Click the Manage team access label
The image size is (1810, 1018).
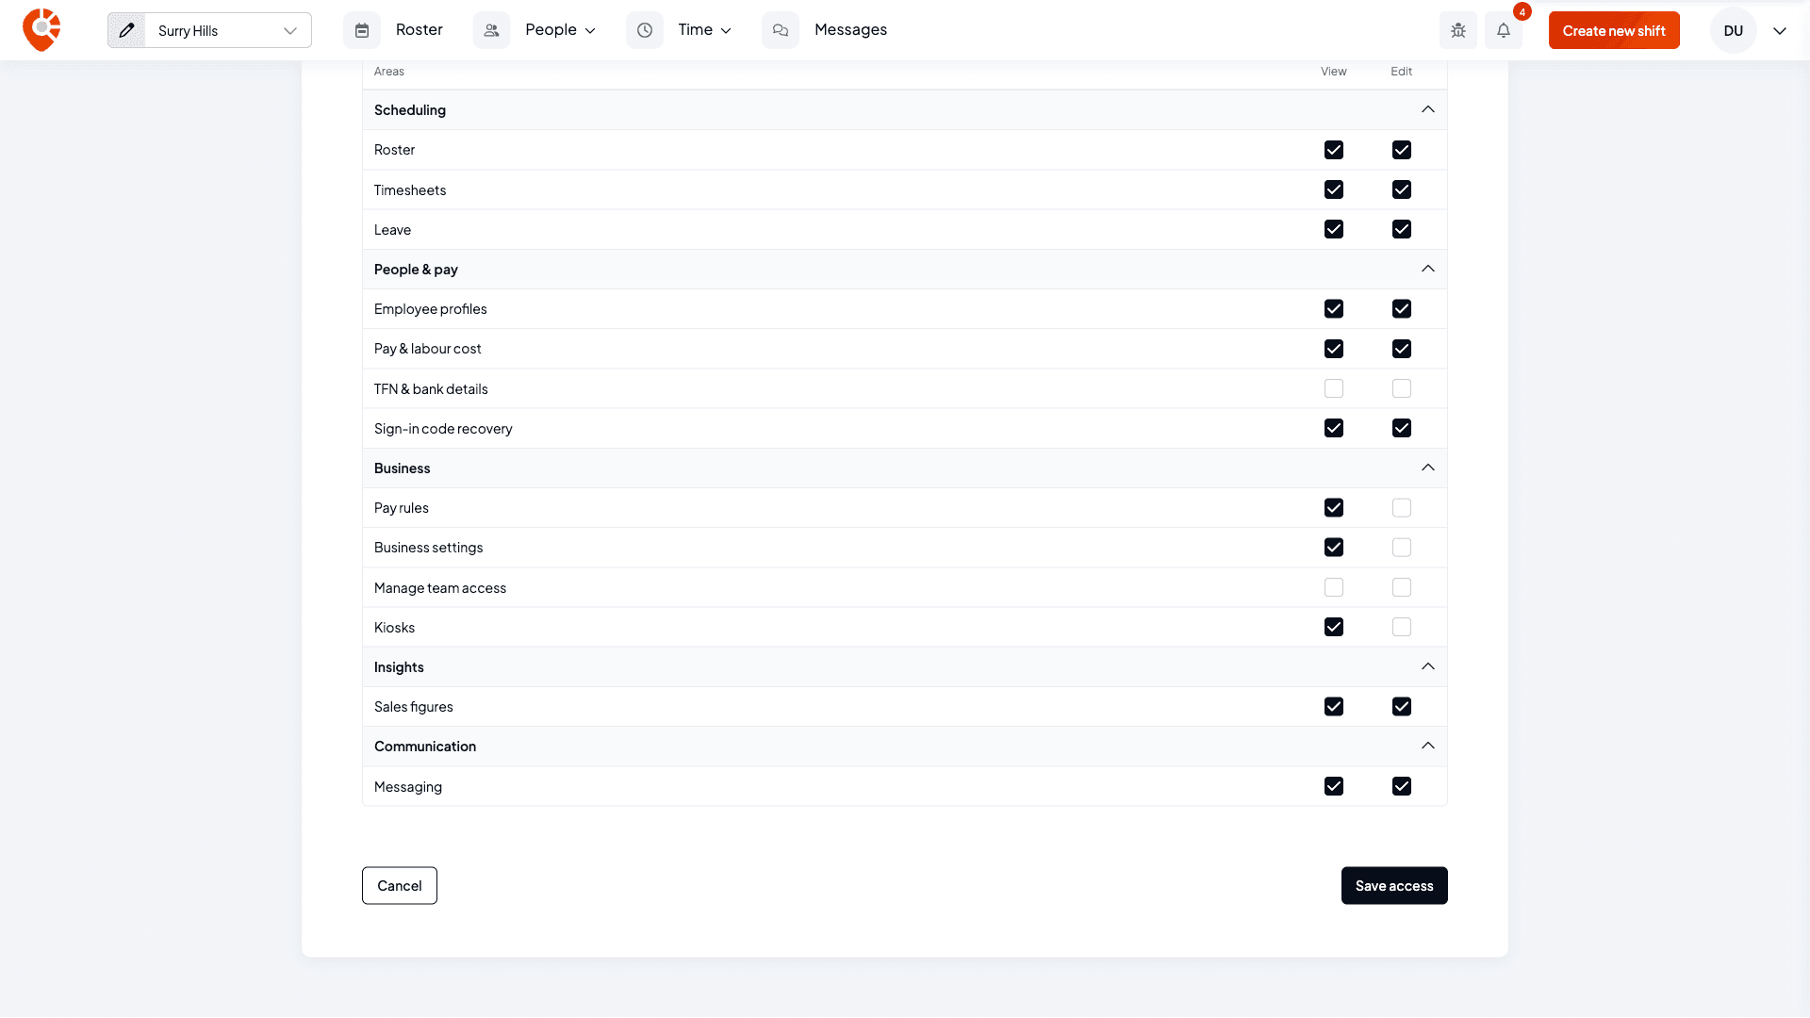point(440,587)
